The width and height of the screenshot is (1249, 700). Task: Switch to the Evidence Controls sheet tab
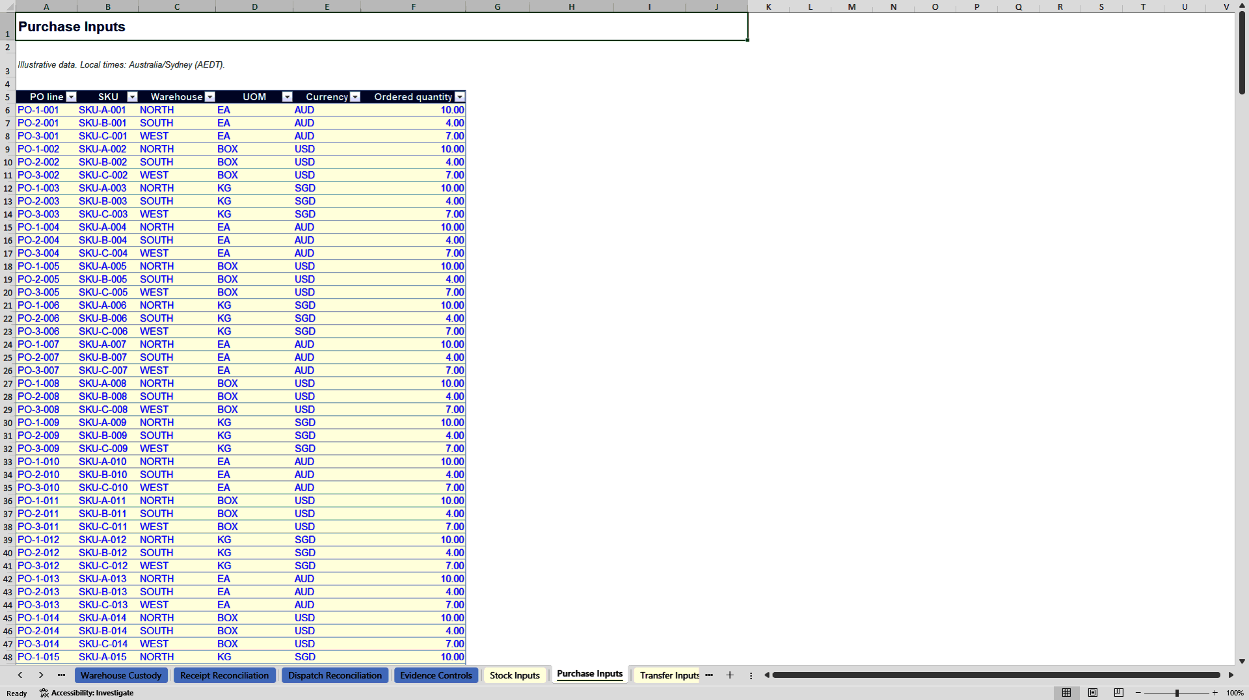coord(436,675)
